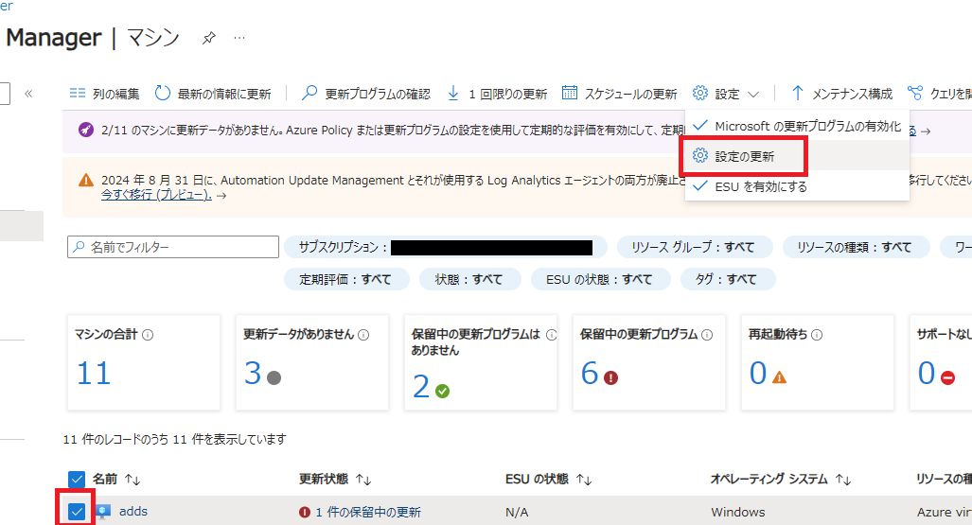Image resolution: width=972 pixels, height=525 pixels.
Task: Open the サブスクリプション filter pill
Action: (445, 247)
